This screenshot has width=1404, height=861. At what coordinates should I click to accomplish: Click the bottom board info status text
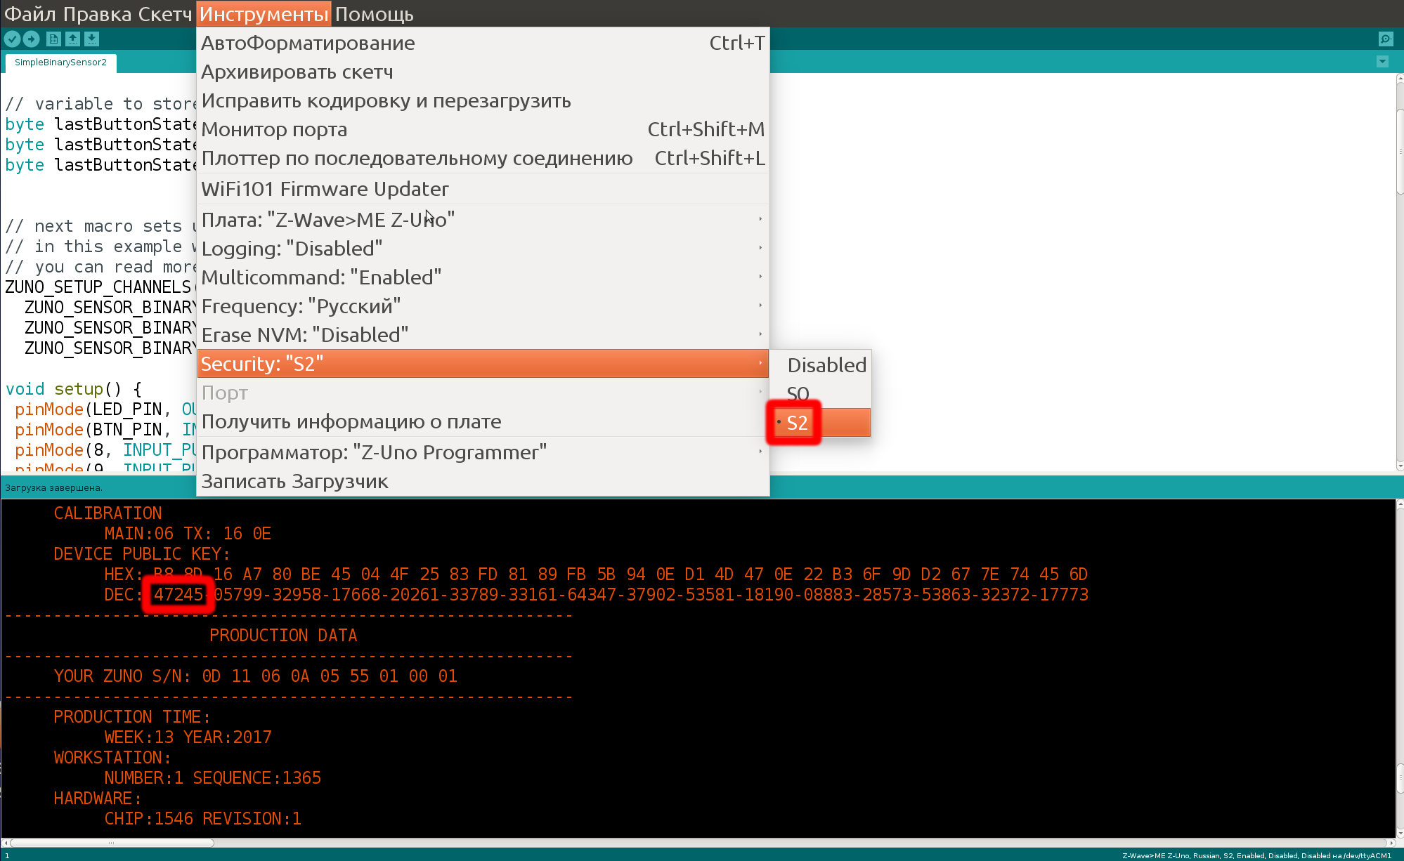(x=1256, y=855)
